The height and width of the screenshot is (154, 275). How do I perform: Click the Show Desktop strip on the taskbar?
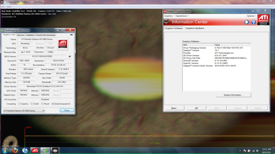click(x=274, y=151)
